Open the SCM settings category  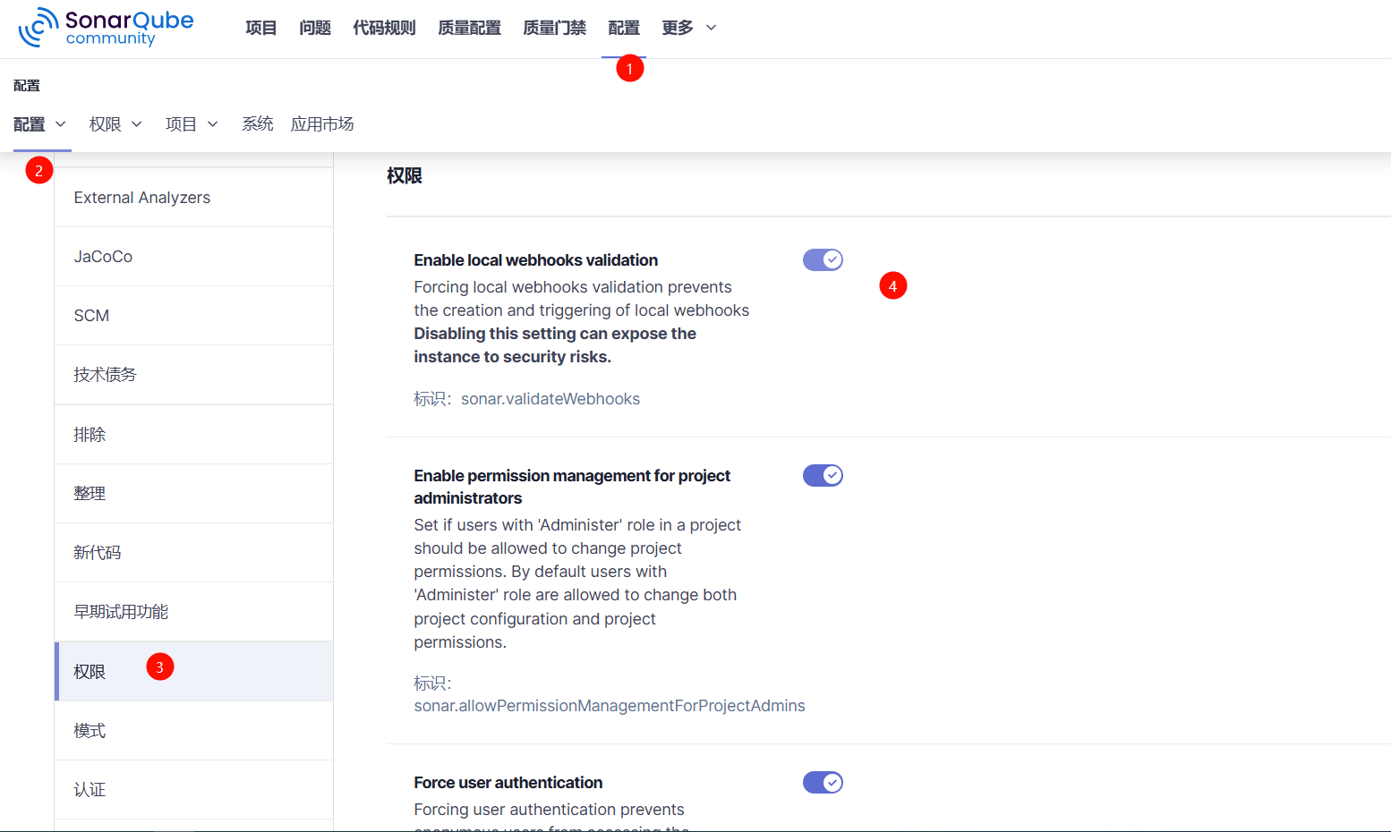tap(91, 316)
